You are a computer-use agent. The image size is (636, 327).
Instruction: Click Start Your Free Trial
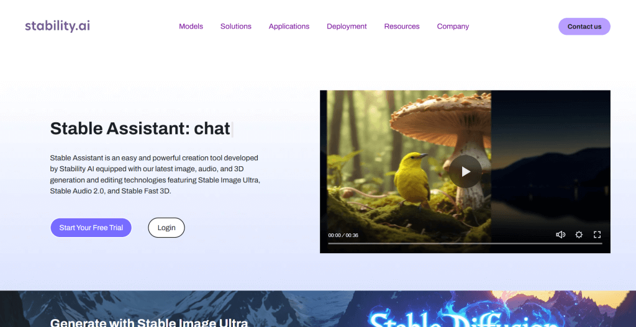click(x=91, y=228)
